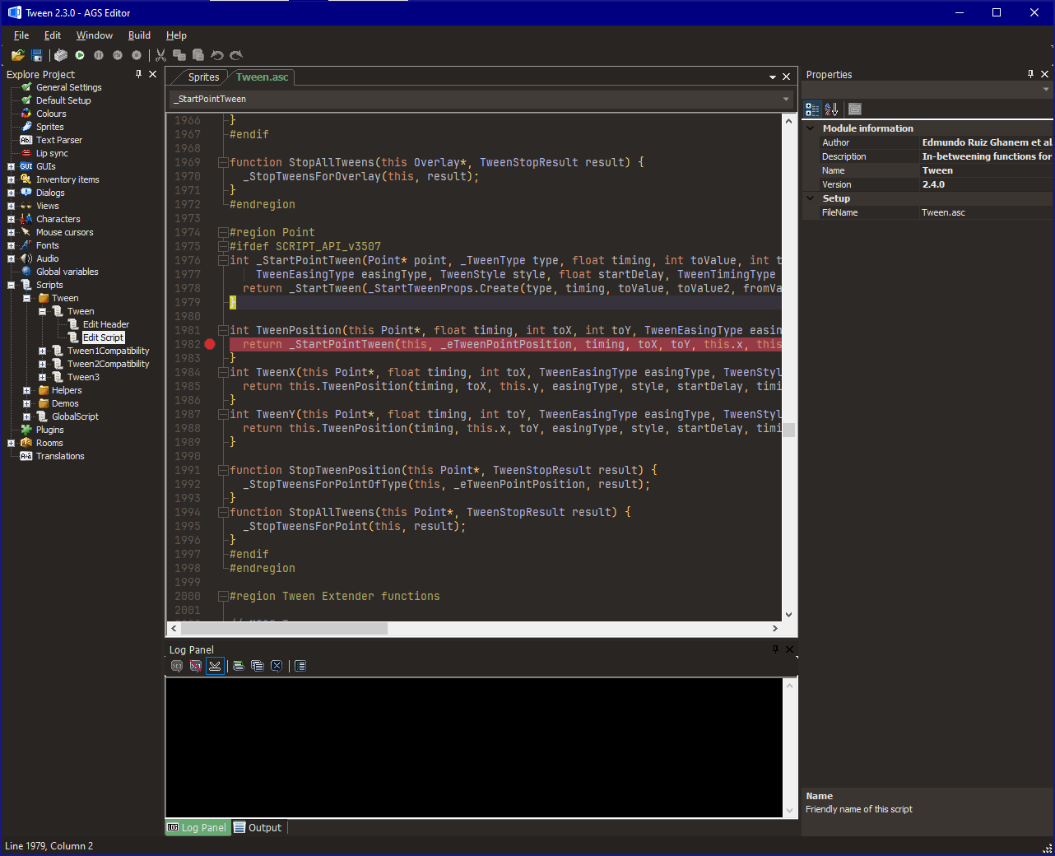Click the Build/compile game toolbar icon
The height and width of the screenshot is (856, 1055).
click(x=61, y=55)
